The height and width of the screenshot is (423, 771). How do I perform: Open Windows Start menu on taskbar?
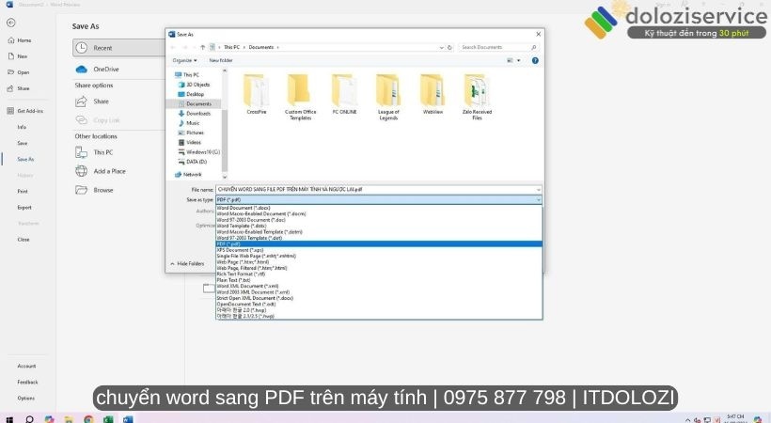[9, 419]
